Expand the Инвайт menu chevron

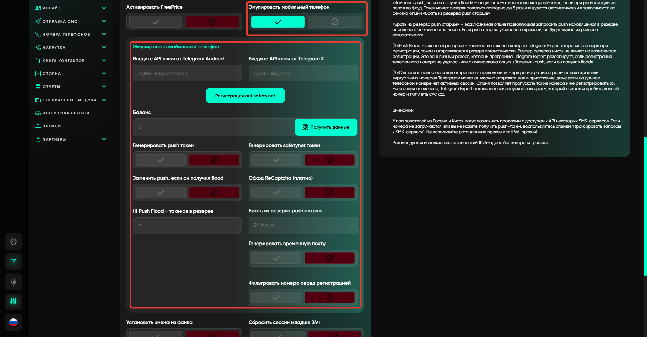[x=104, y=8]
